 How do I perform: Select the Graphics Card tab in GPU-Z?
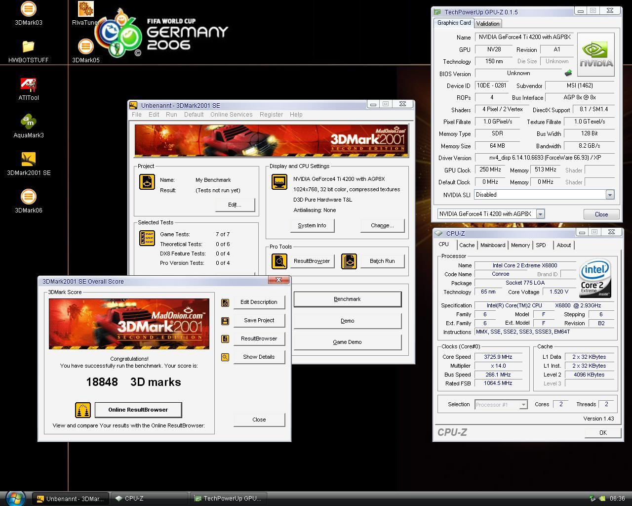pyautogui.click(x=454, y=23)
